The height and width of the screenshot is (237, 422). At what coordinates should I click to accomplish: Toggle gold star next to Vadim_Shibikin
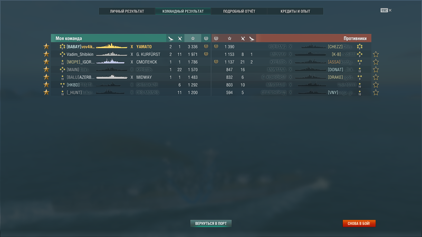(x=46, y=54)
